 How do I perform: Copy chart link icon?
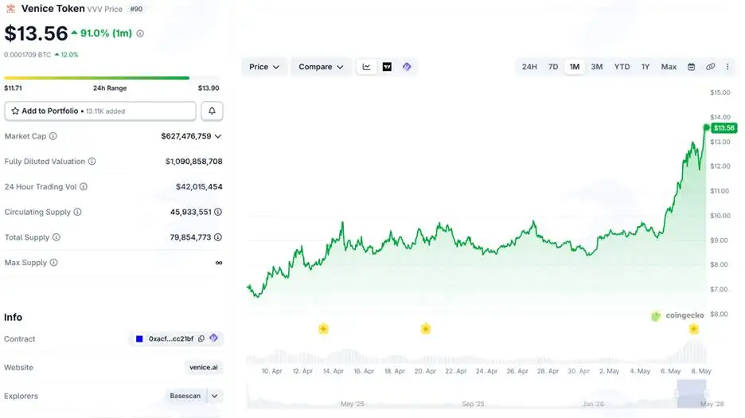pos(710,67)
